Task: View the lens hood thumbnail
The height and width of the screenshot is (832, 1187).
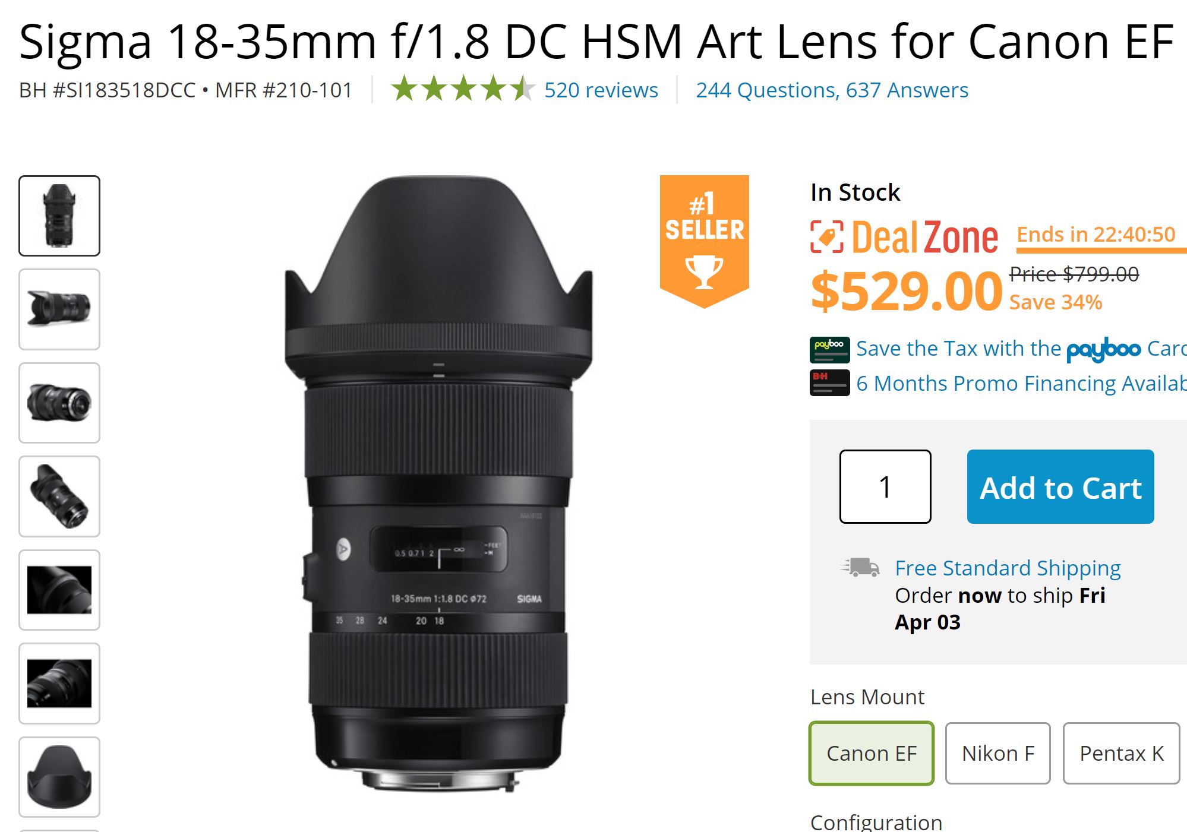Action: [x=59, y=777]
